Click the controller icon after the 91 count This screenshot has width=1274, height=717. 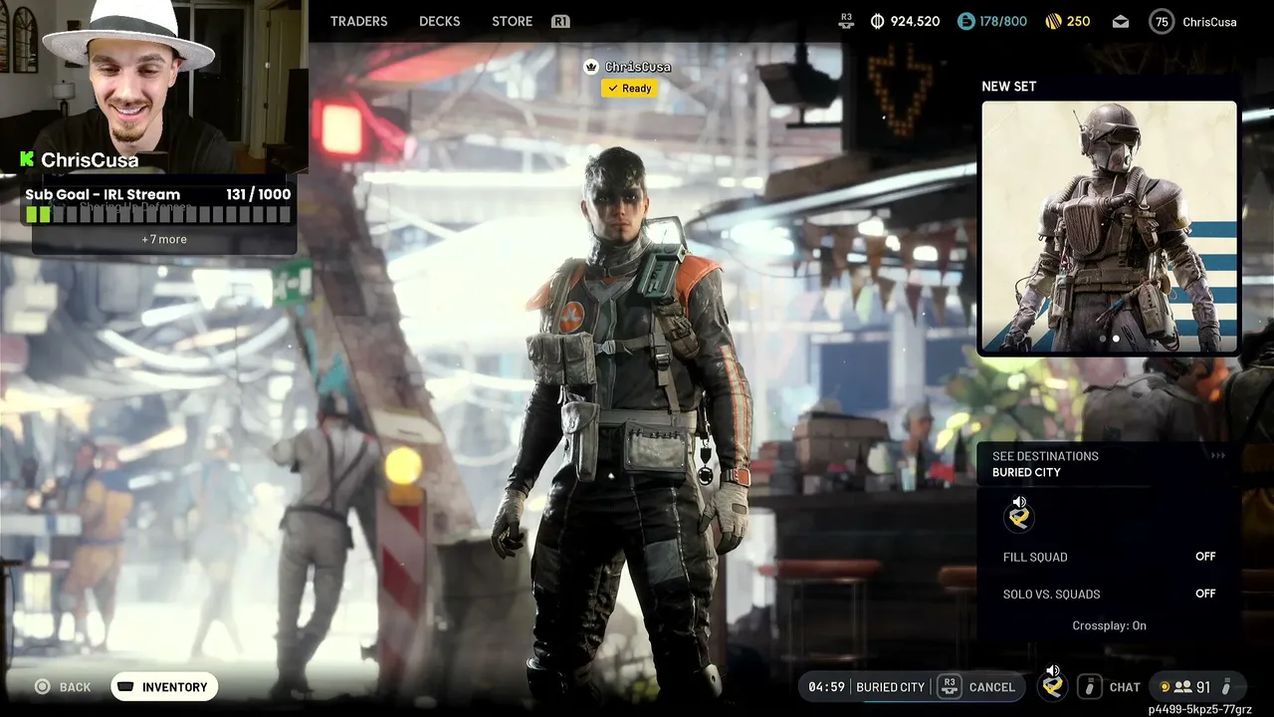pos(1226,687)
